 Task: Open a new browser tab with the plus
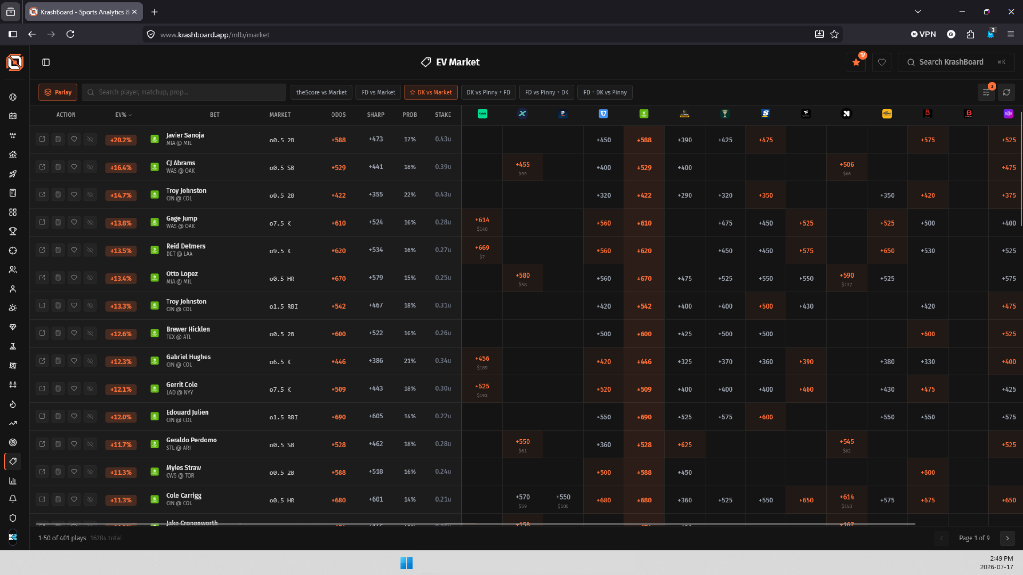(x=154, y=12)
